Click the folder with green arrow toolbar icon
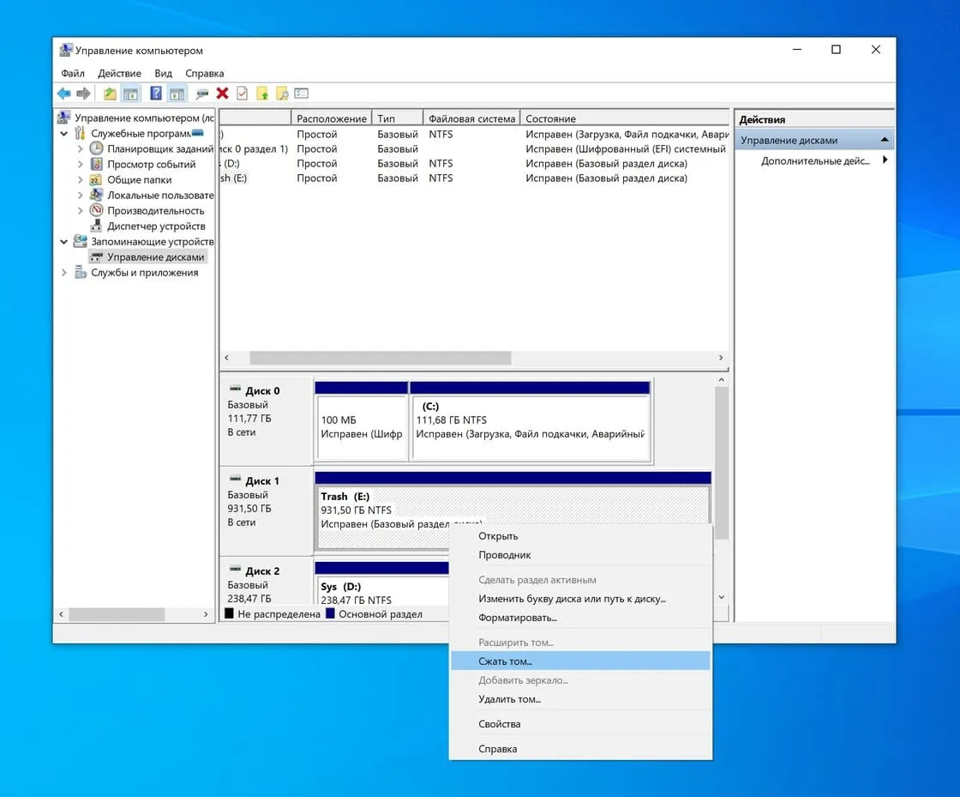This screenshot has height=797, width=960. tap(262, 94)
